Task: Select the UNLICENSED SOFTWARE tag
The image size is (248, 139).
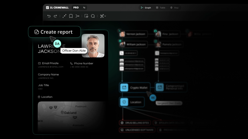Action: (x=137, y=130)
